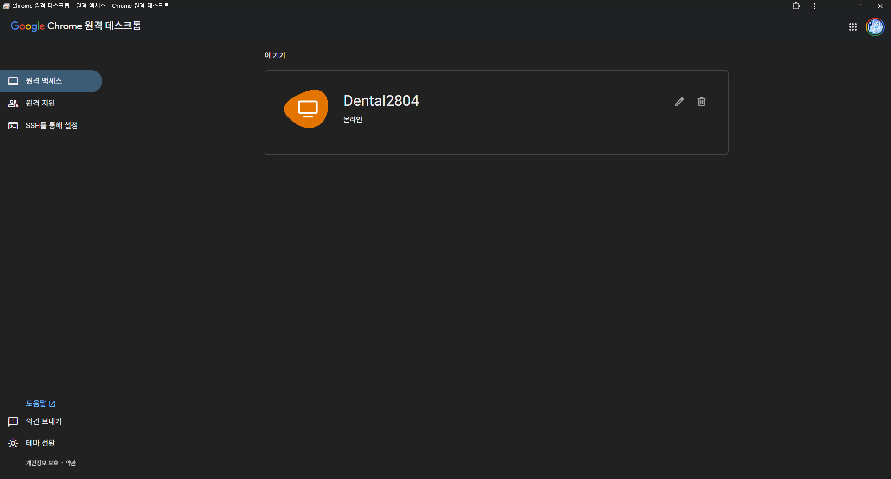This screenshot has width=891, height=479.
Task: Click the 이 기기 section heading
Action: coord(275,55)
